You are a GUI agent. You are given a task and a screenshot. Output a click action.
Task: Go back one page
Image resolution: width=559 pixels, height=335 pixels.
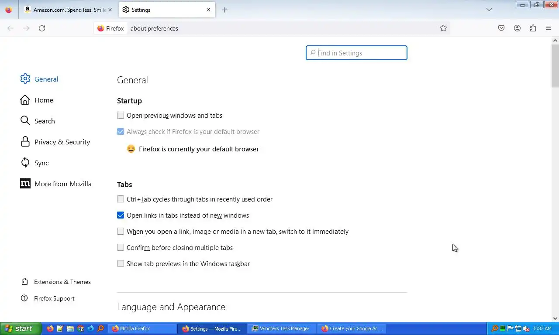coord(10,28)
